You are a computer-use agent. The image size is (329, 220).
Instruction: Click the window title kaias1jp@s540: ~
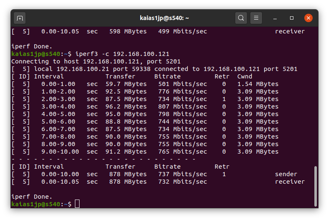(x=164, y=18)
